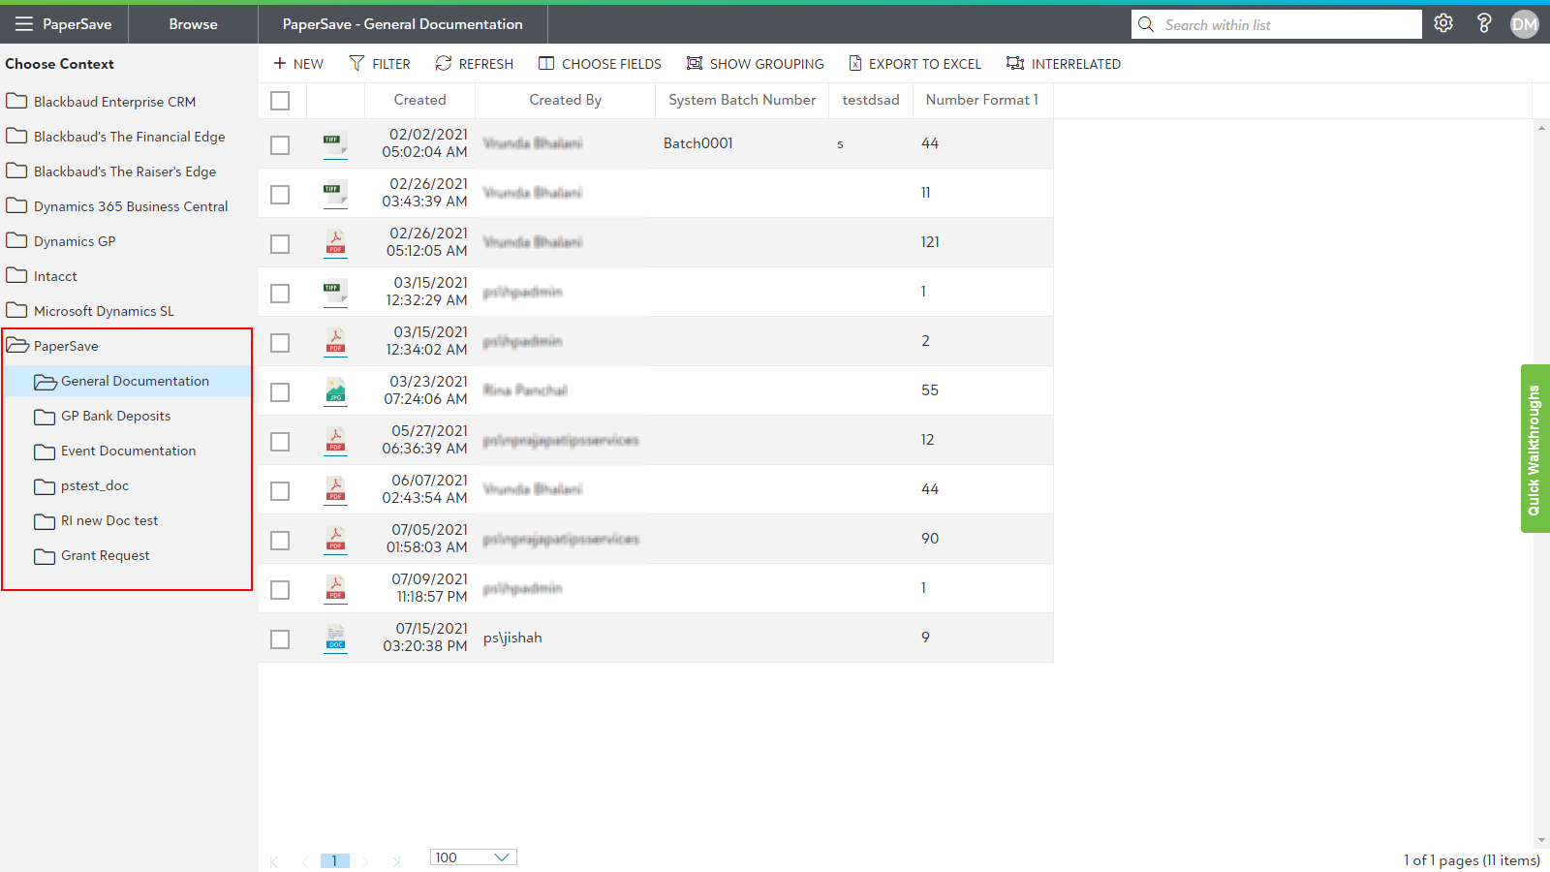The image size is (1550, 872).
Task: Open the hamburger menu next to PaperSave
Action: tap(23, 24)
